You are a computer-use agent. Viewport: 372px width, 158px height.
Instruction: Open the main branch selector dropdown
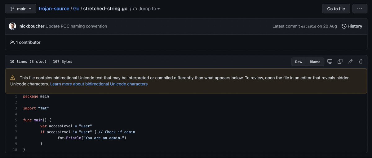20,9
